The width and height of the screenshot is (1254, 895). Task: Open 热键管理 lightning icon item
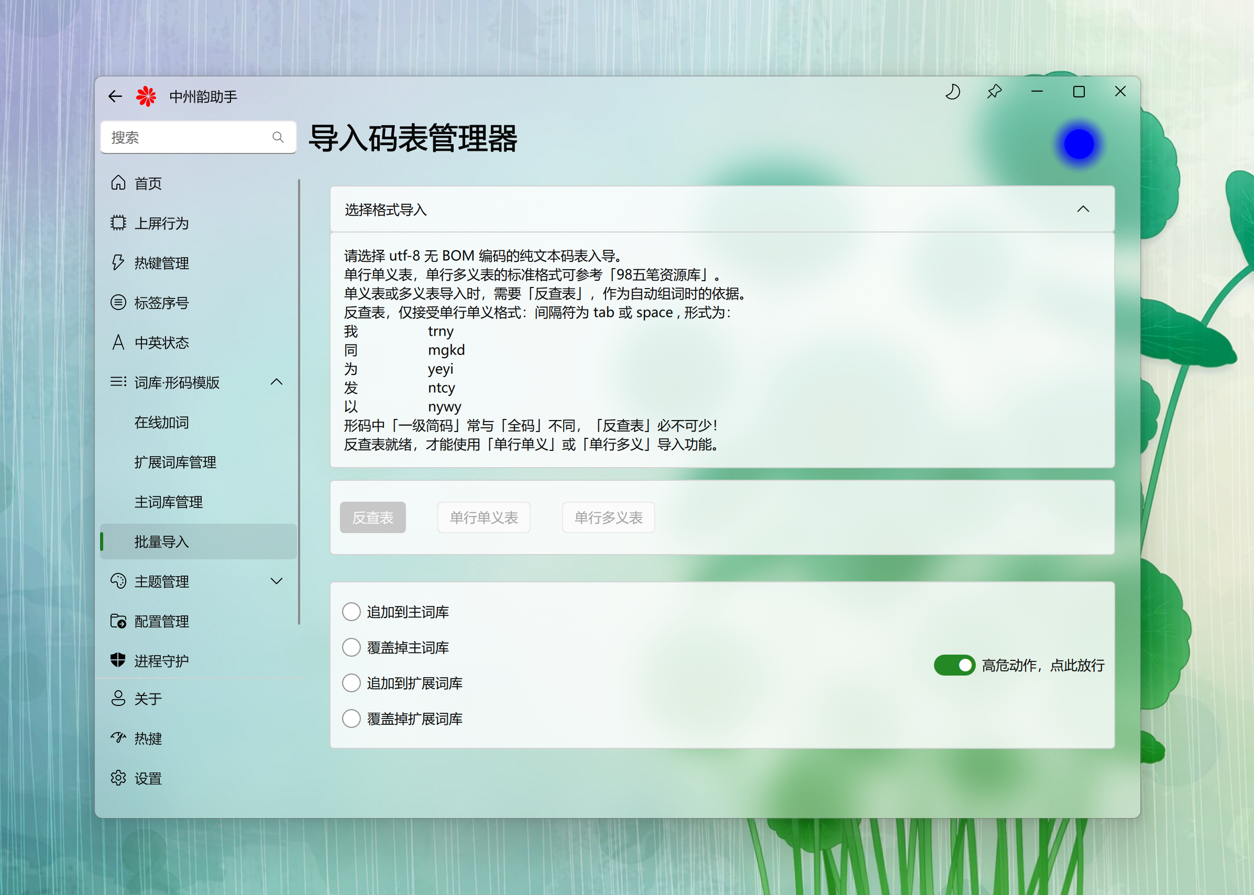click(x=118, y=263)
